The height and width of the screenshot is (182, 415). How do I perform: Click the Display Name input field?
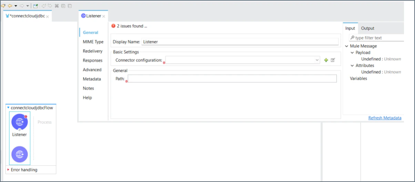pyautogui.click(x=240, y=42)
